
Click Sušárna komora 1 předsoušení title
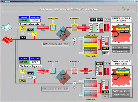[x=121, y=62]
